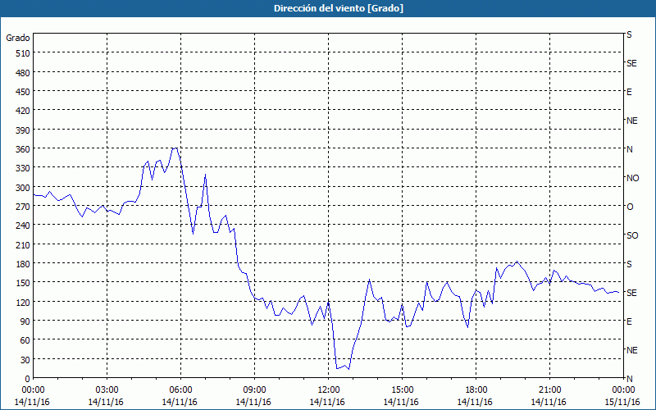The width and height of the screenshot is (656, 410).
Task: Click the 00:00 time label above 15/11/16
Action: pyautogui.click(x=623, y=390)
